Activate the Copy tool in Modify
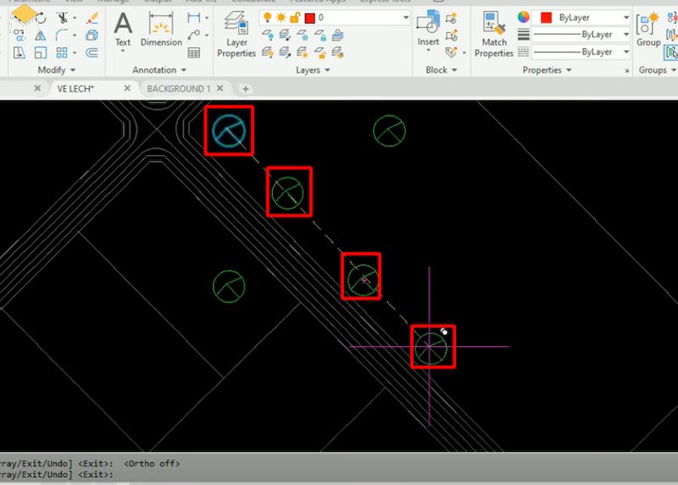678x485 pixels. point(19,35)
